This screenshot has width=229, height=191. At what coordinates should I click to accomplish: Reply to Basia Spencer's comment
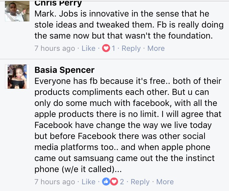pyautogui.click(x=140, y=182)
